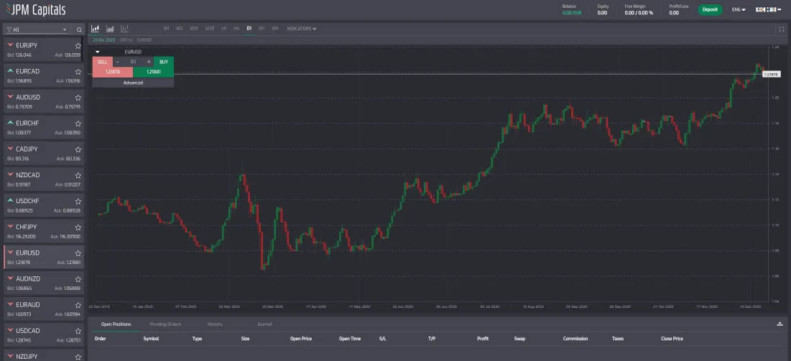Switch chart to M5 timeframe

pyautogui.click(x=179, y=29)
